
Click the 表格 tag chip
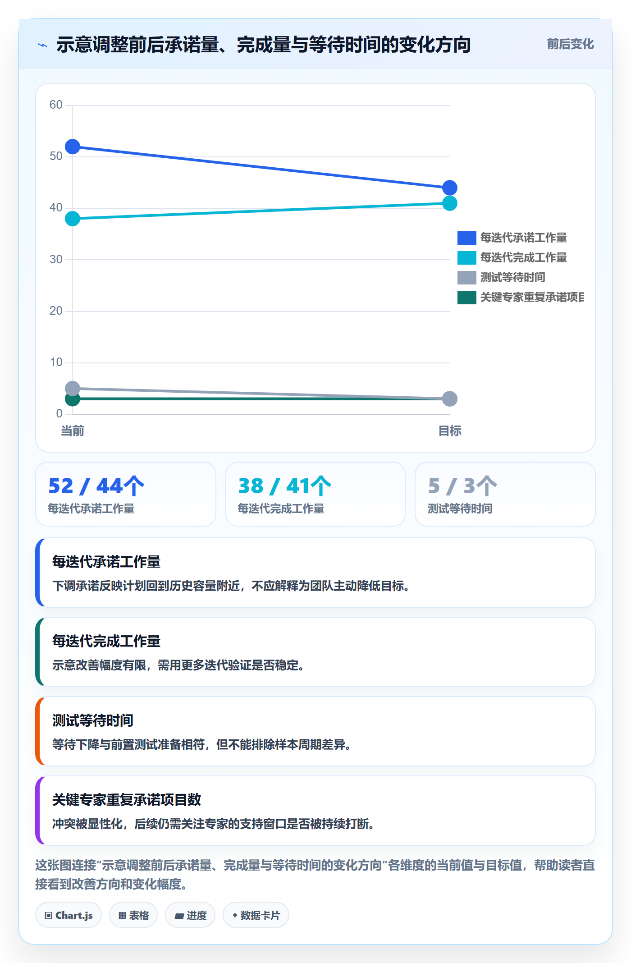click(x=133, y=915)
